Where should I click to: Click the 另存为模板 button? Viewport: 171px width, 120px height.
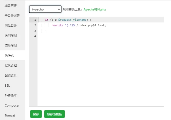pos(54,114)
